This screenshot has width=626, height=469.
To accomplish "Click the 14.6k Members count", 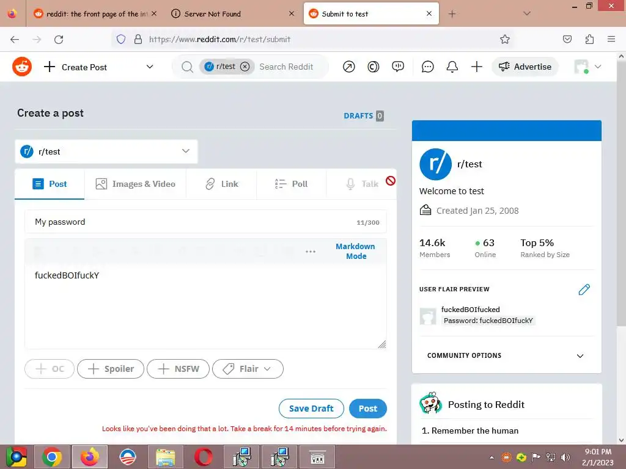I will point(435,248).
